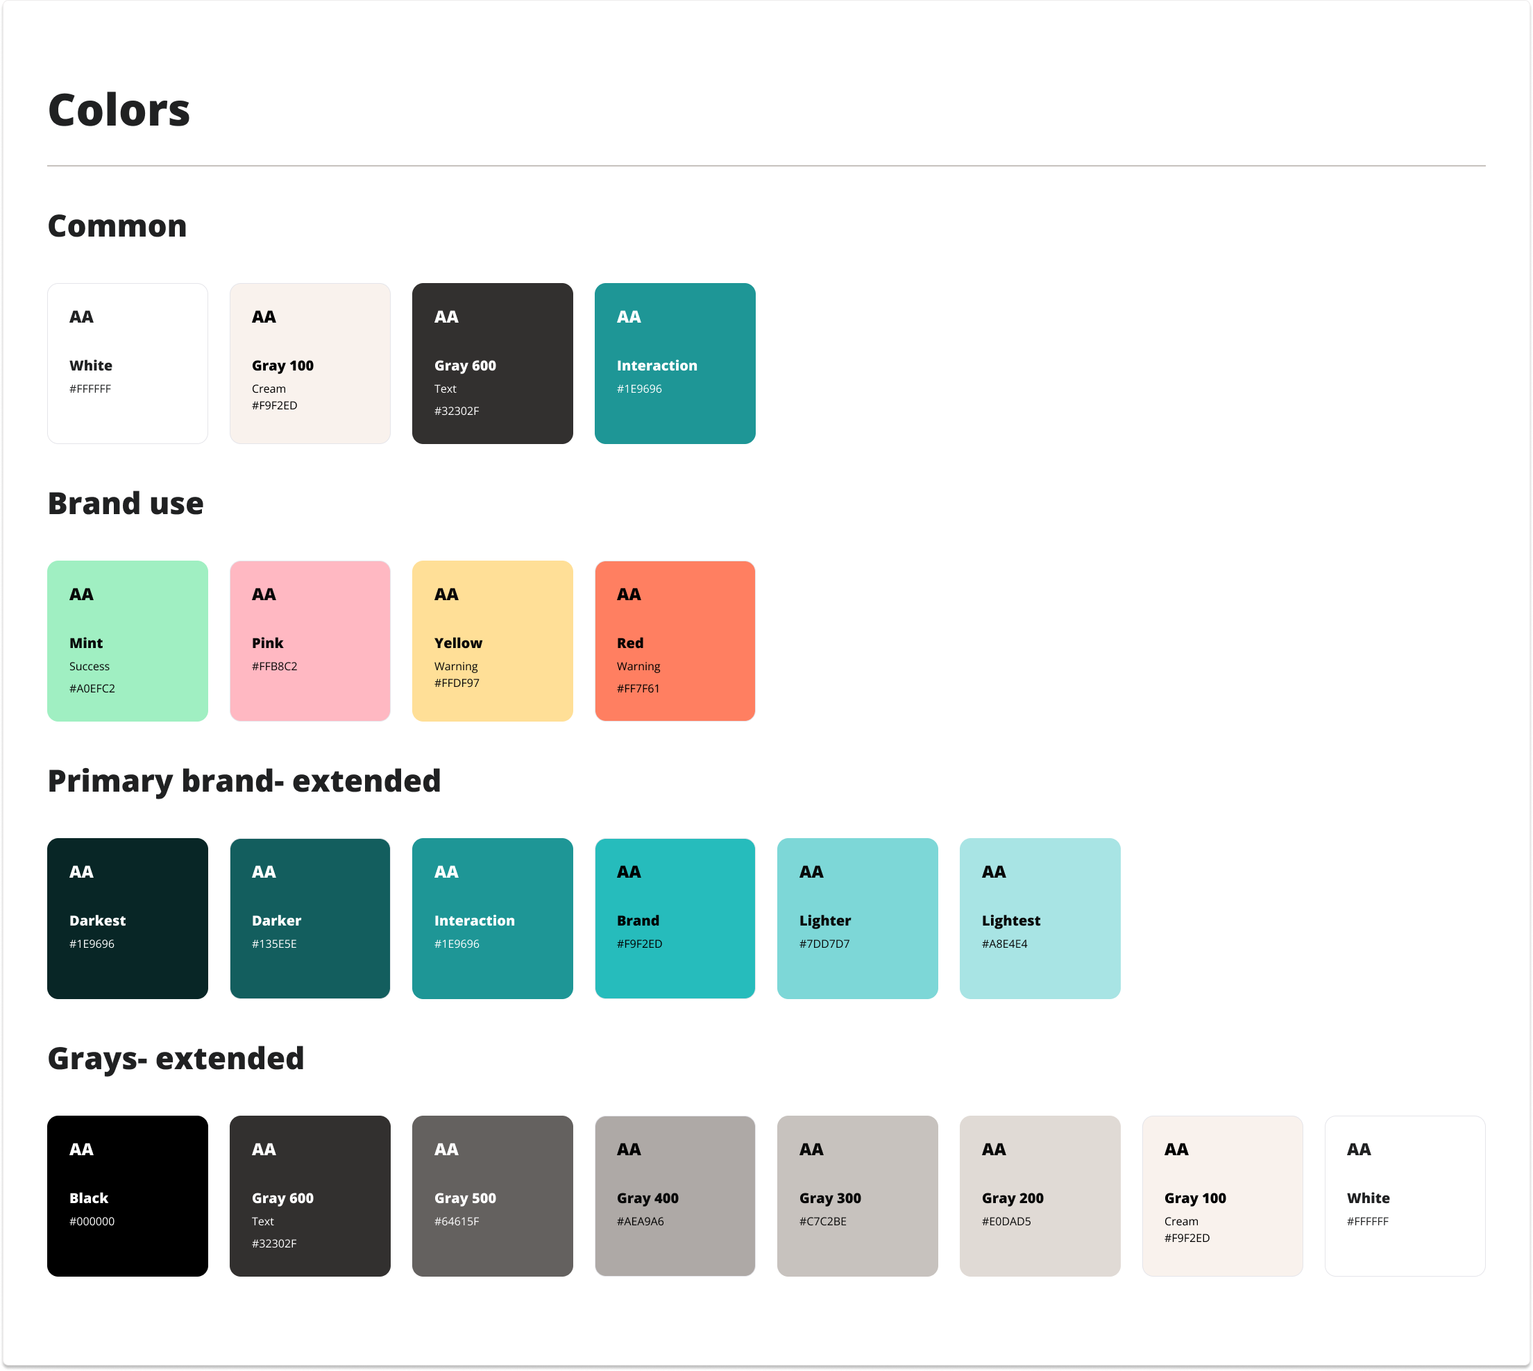
Task: Select the Darkest teal swatch
Action: tap(127, 918)
